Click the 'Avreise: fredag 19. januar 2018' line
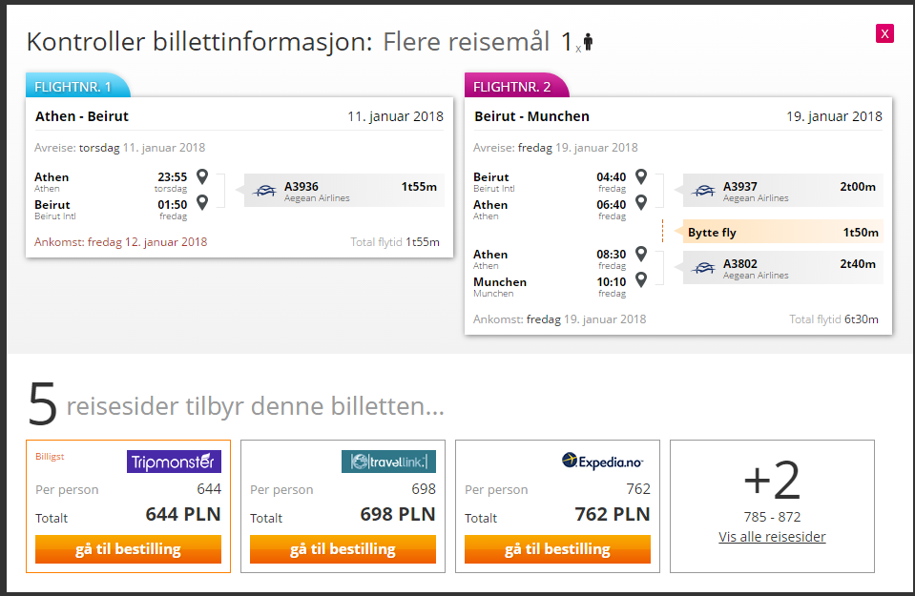This screenshot has height=596, width=915. coord(555,148)
